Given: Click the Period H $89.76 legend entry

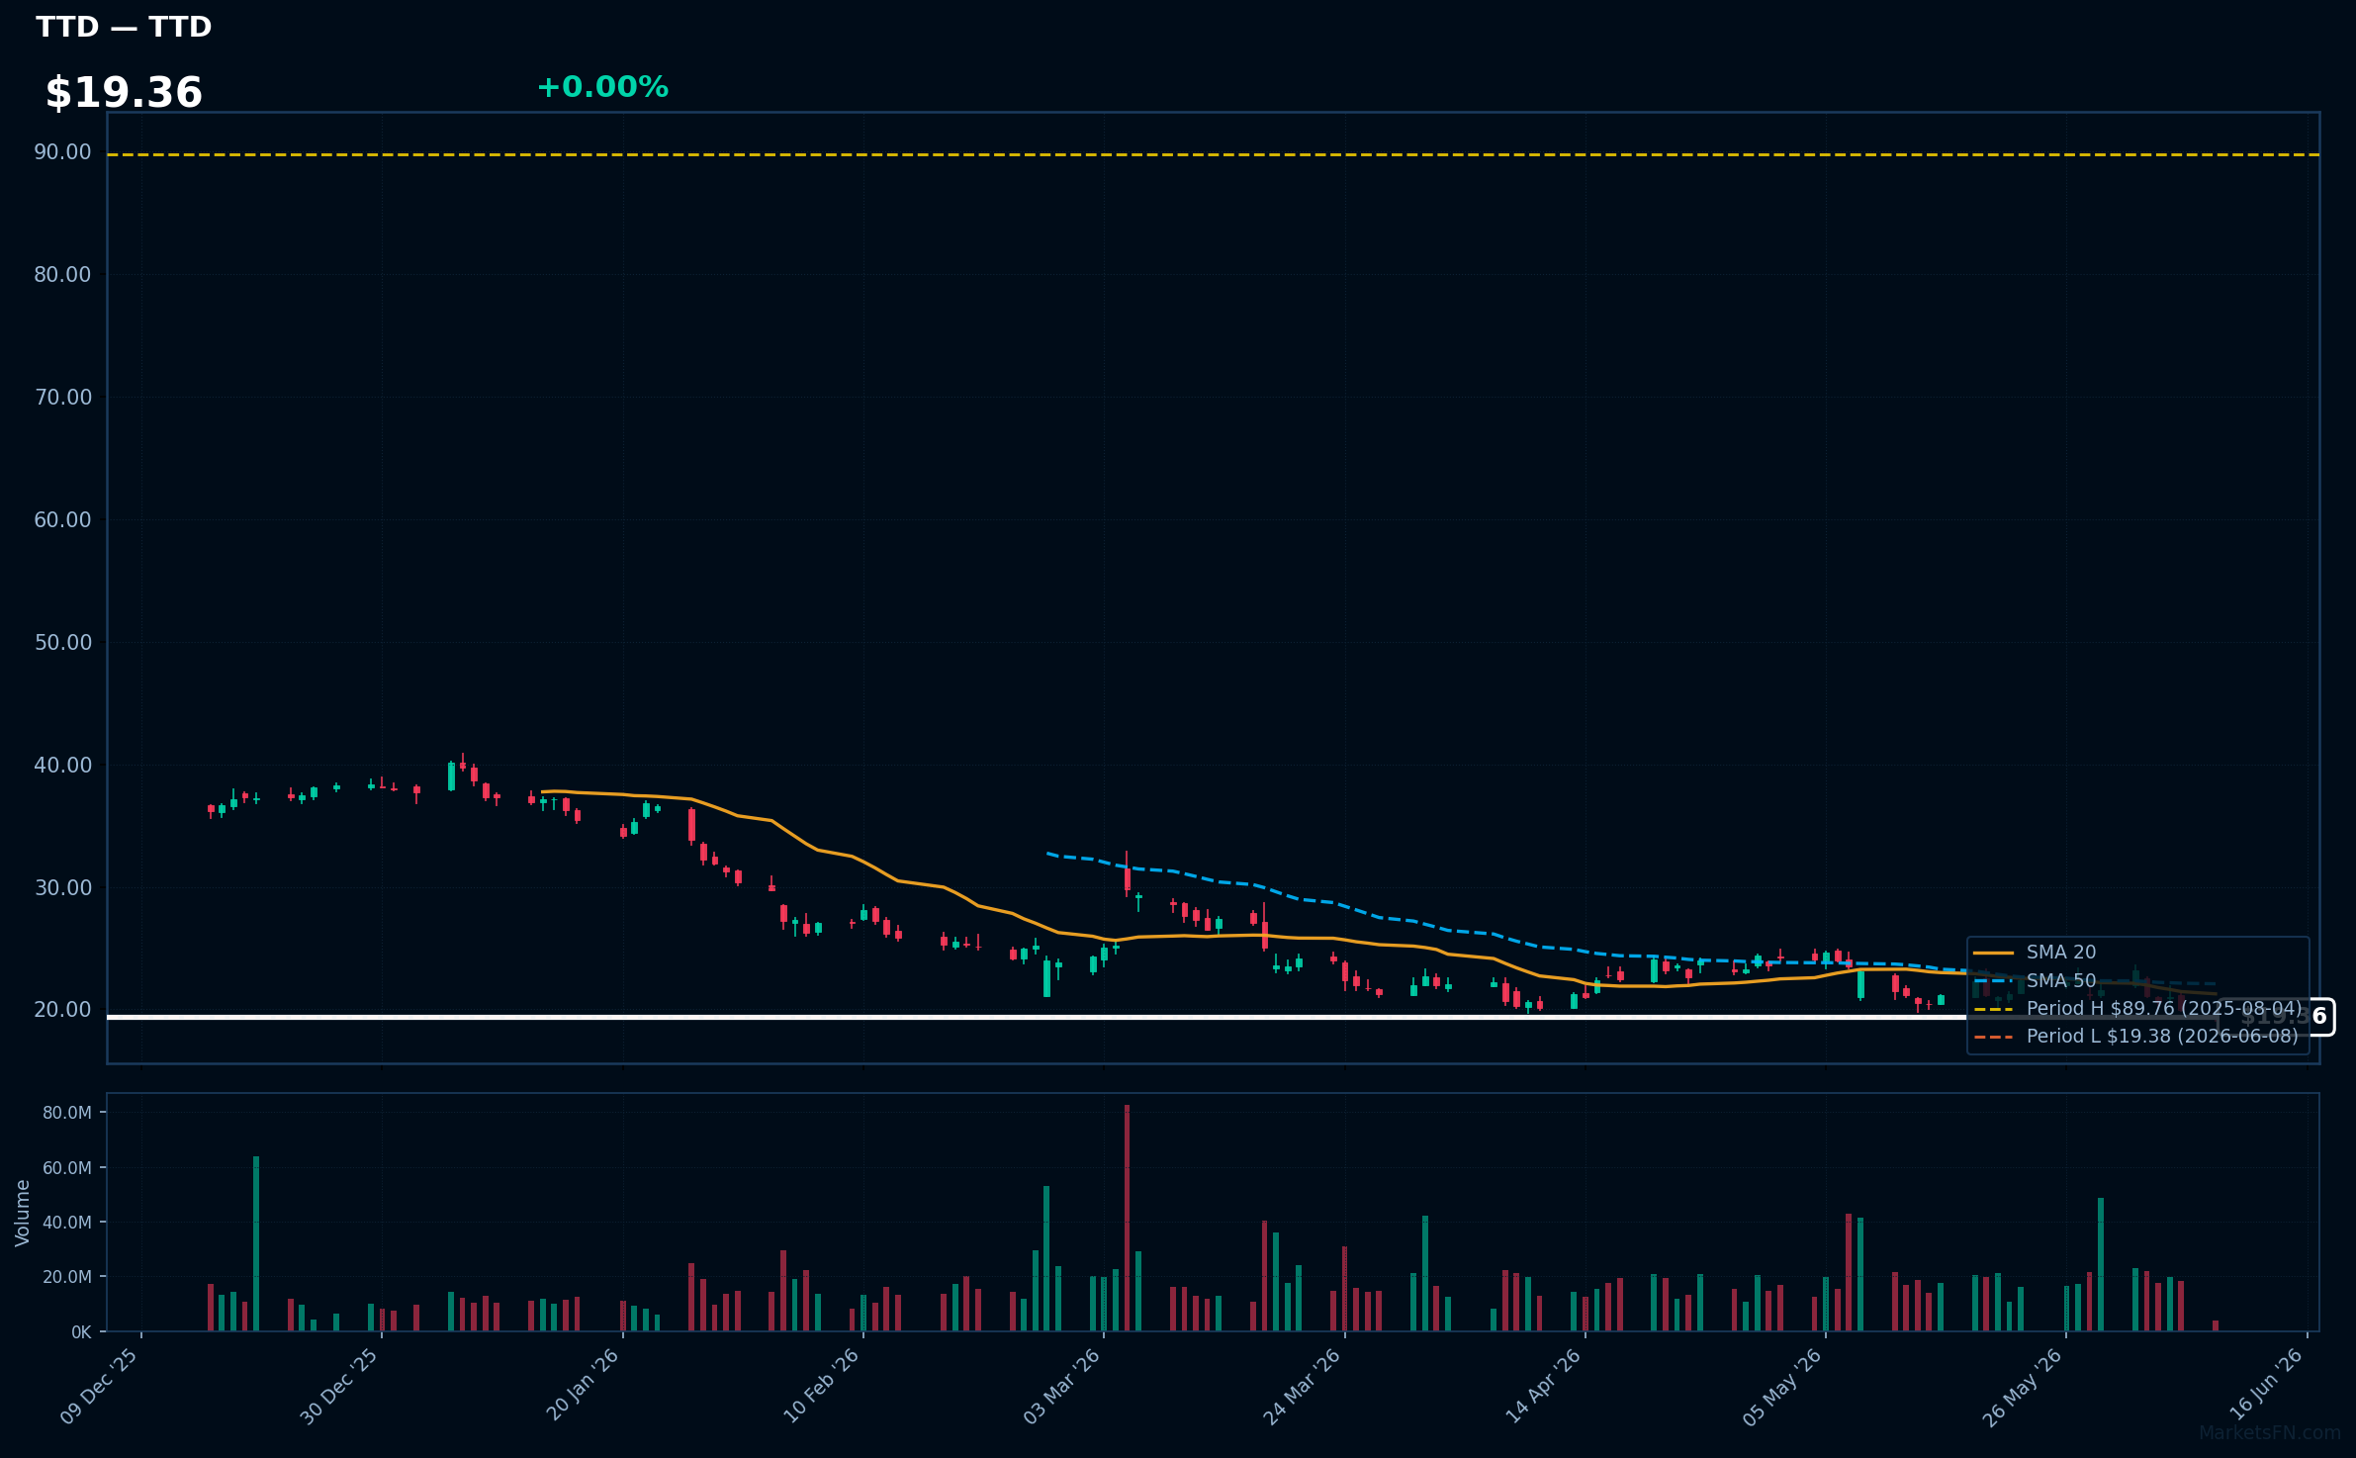Looking at the screenshot, I should 2137,1009.
